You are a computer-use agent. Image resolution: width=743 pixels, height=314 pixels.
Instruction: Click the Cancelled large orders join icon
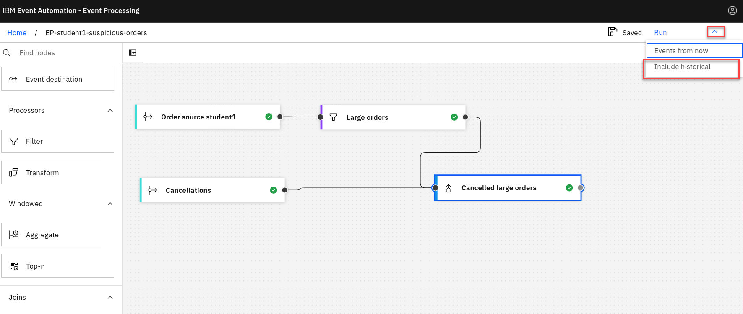coord(448,188)
